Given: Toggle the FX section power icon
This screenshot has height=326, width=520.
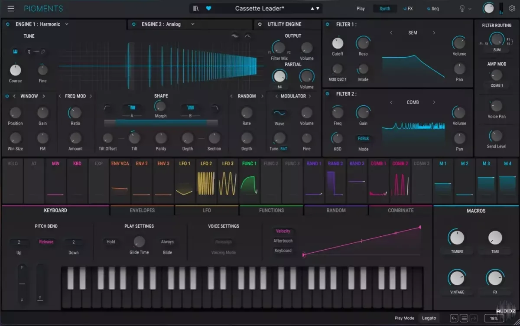Looking at the screenshot, I should click(405, 9).
